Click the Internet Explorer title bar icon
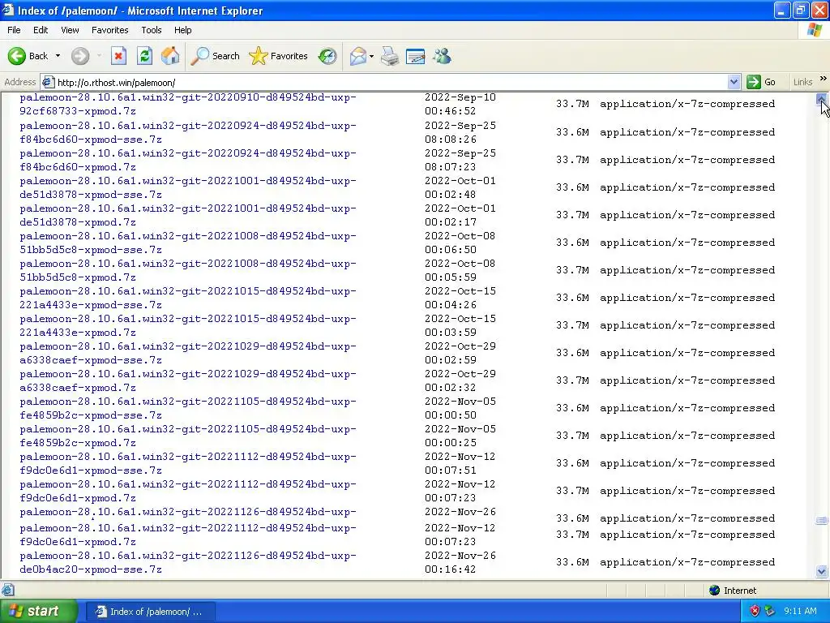 8,10
